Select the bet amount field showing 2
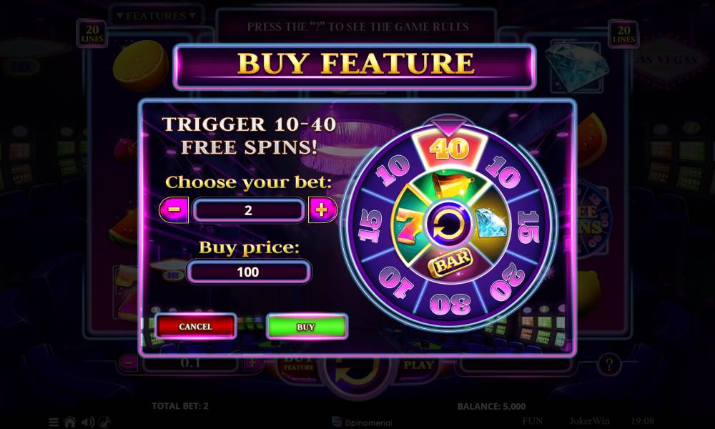715x429 pixels. [249, 210]
